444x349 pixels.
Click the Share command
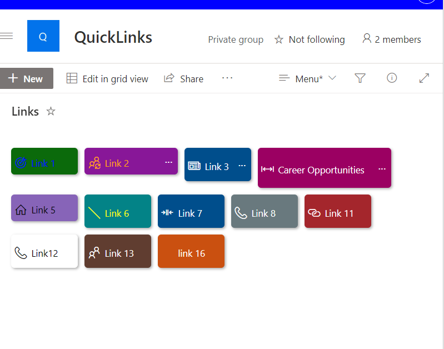pyautogui.click(x=183, y=78)
